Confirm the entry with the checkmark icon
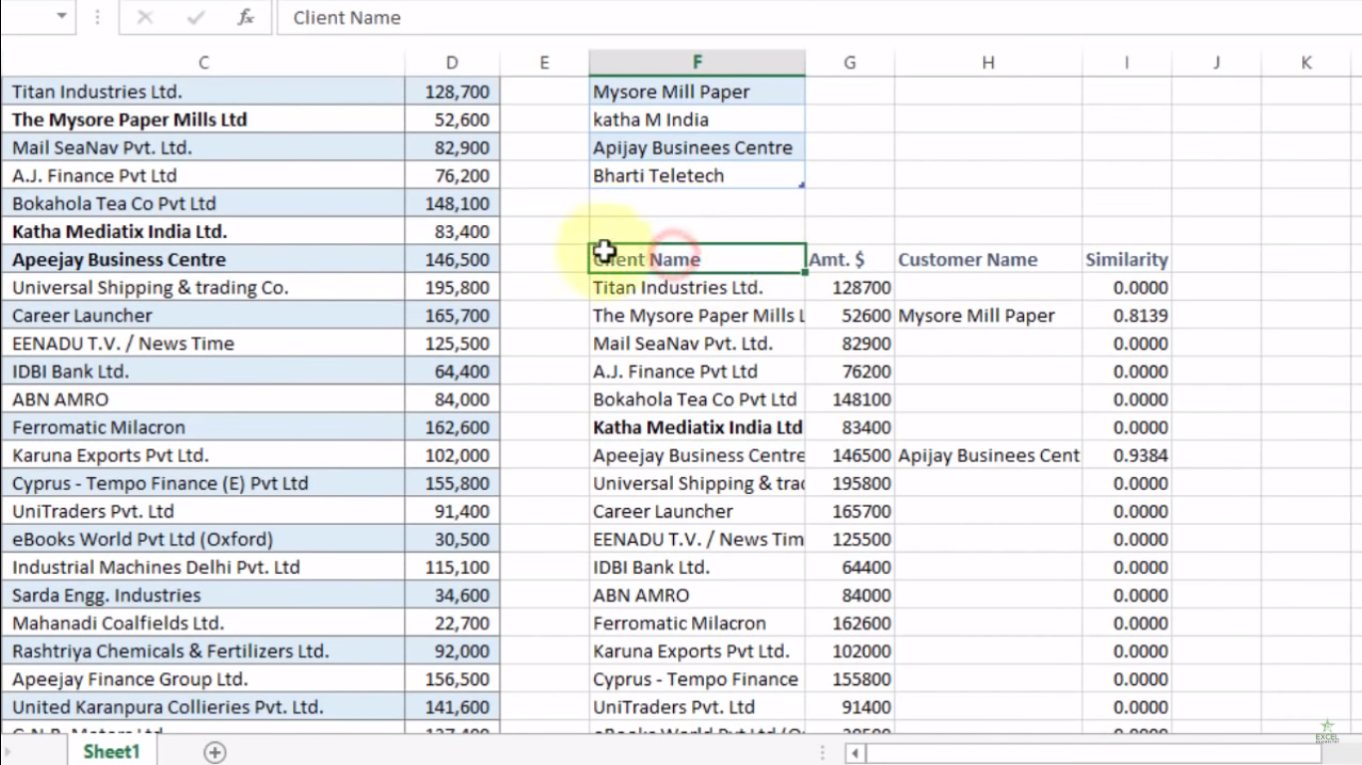 195,18
